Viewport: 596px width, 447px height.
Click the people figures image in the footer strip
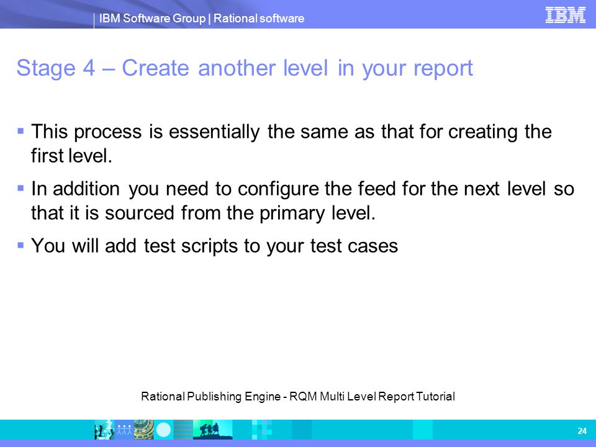[x=124, y=430]
